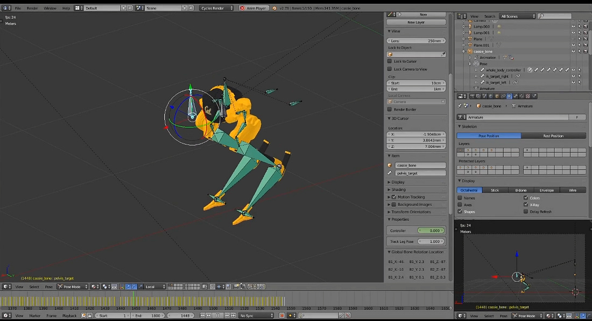Open the Scene properties tab icon
This screenshot has width=592, height=321.
tap(484, 97)
